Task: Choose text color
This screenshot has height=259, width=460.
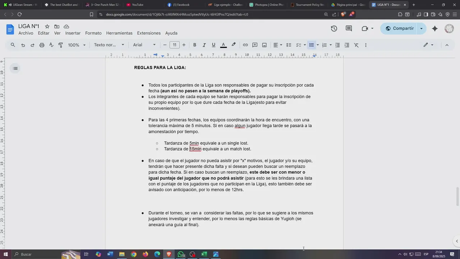Action: pyautogui.click(x=223, y=45)
